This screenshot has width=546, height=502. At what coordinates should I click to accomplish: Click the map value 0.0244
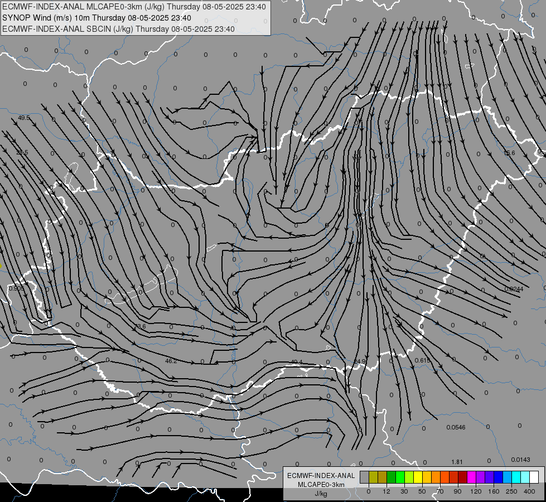pos(514,289)
